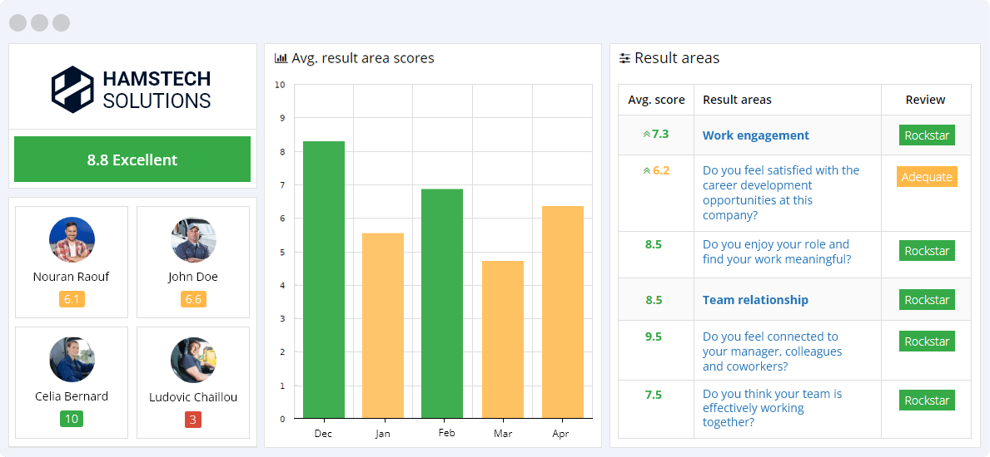This screenshot has width=990, height=457.
Task: Click Celia Bernard's green 10 score badge
Action: point(72,419)
